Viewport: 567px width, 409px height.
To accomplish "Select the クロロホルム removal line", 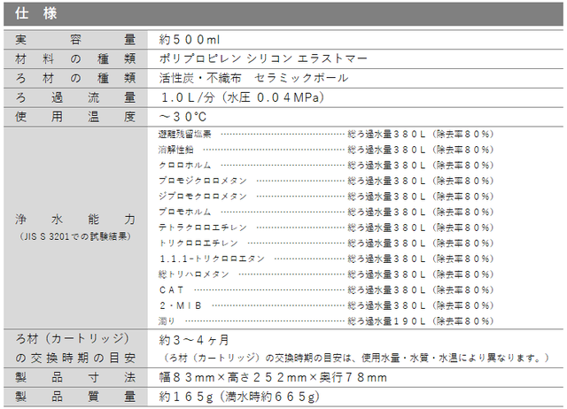I will pyautogui.click(x=326, y=166).
